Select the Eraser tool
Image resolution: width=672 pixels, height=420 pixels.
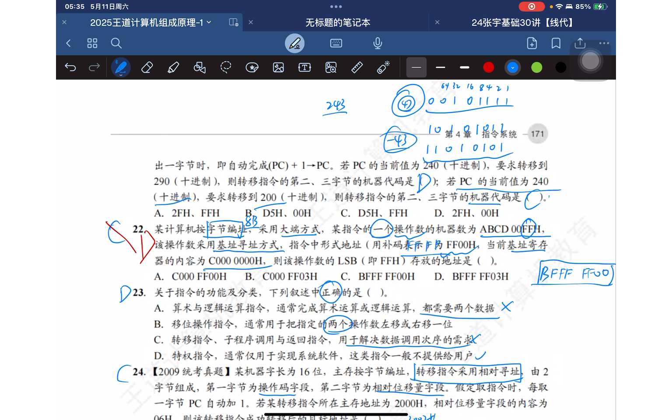(147, 67)
